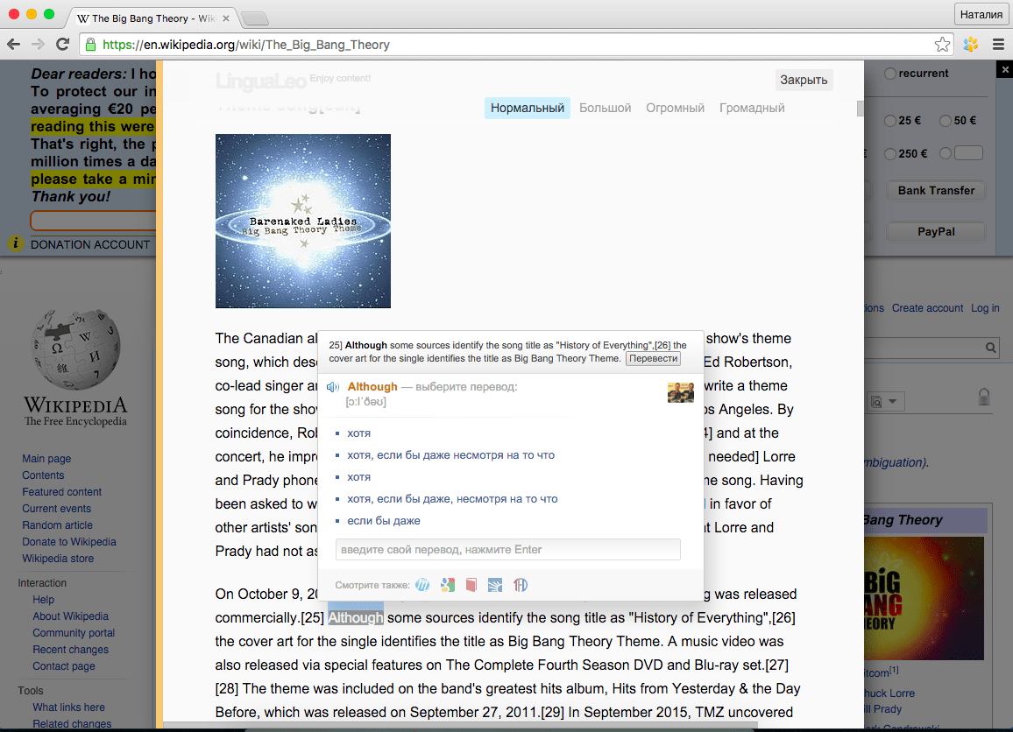1013x732 pixels.
Task: Click the LinguaLeo reader scrollbar handle
Action: pyautogui.click(x=861, y=109)
